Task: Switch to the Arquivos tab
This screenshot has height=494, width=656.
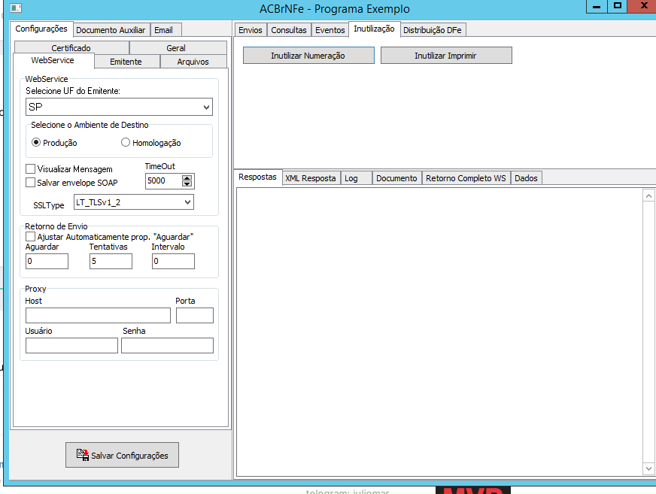Action: coord(193,62)
